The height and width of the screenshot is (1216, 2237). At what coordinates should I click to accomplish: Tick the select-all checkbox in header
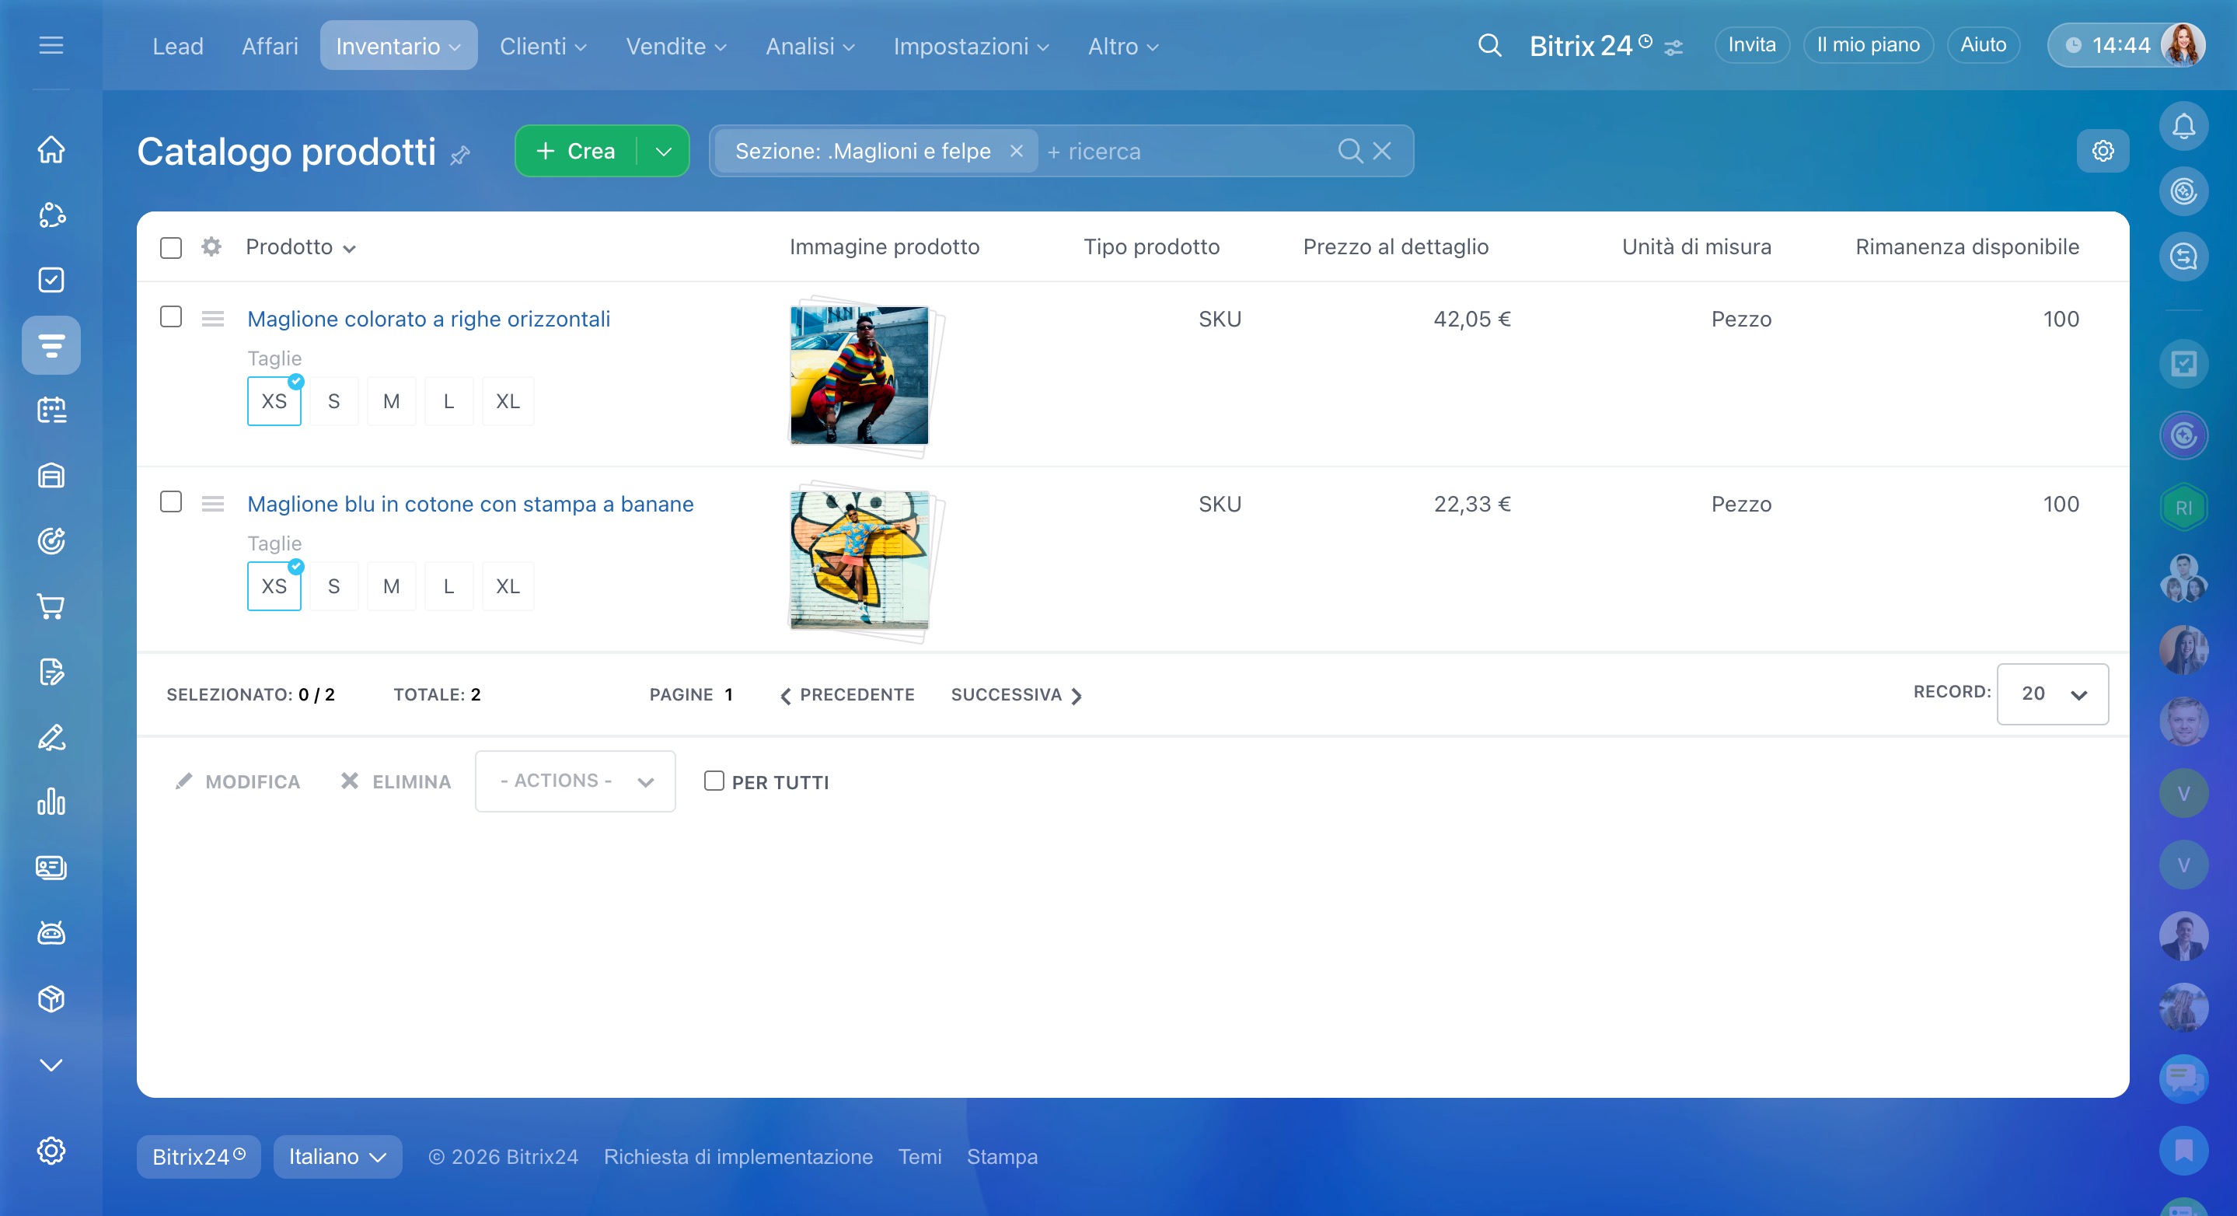tap(171, 247)
